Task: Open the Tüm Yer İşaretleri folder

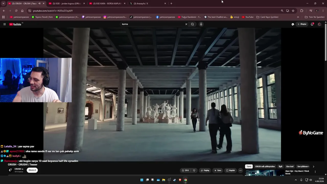Action: pyautogui.click(x=314, y=17)
